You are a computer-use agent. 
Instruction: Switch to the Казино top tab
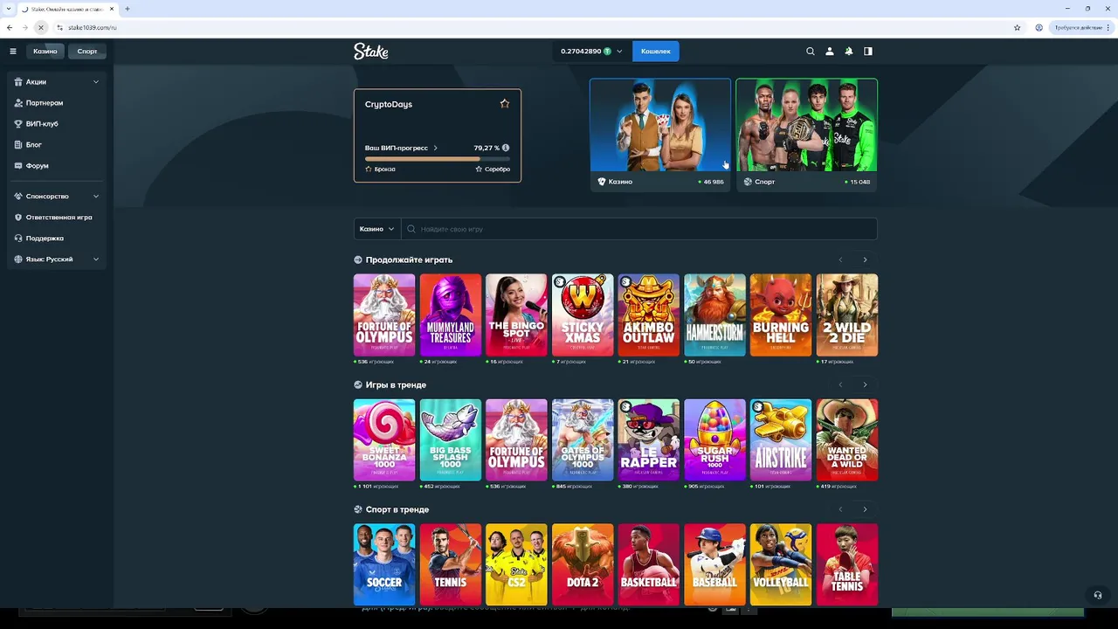45,52
